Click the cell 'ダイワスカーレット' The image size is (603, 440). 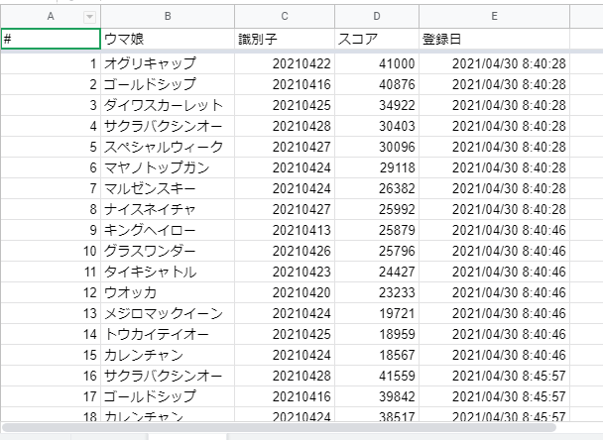[168, 105]
